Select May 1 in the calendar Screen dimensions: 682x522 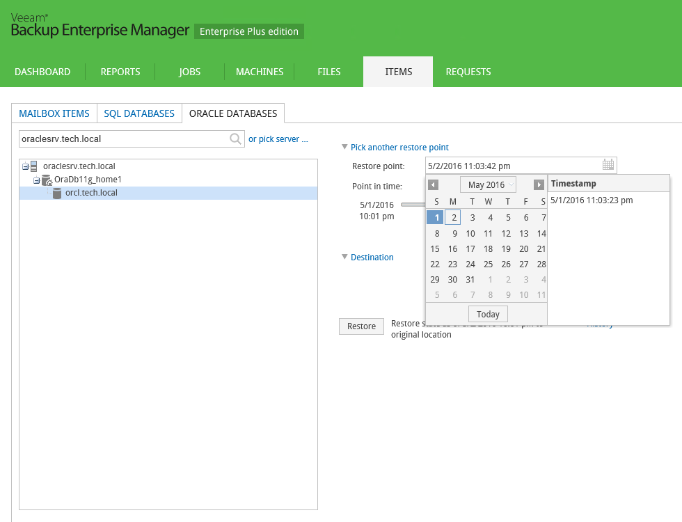click(435, 217)
